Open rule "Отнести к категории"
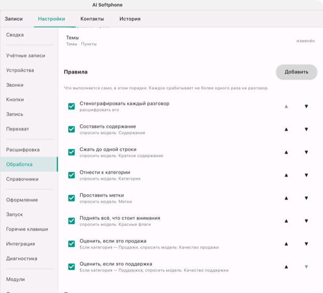 tap(110, 175)
